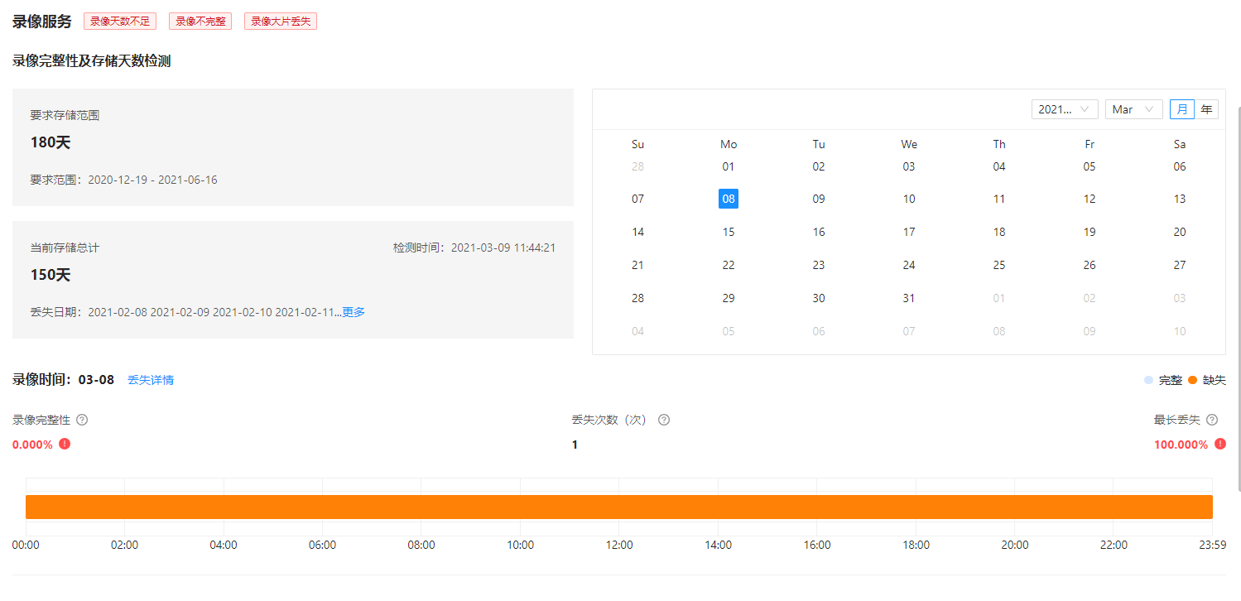Expand missing dates with 更多 link

(x=354, y=312)
